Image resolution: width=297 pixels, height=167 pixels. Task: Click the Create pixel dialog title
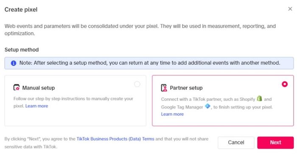21,10
